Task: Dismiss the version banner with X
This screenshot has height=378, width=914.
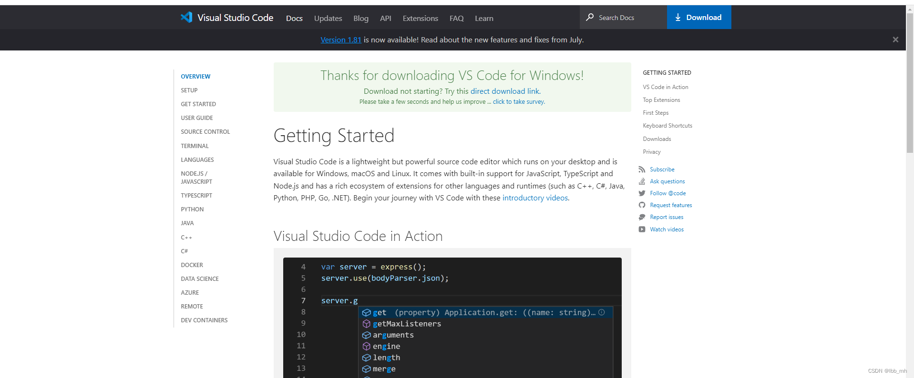Action: pos(895,40)
